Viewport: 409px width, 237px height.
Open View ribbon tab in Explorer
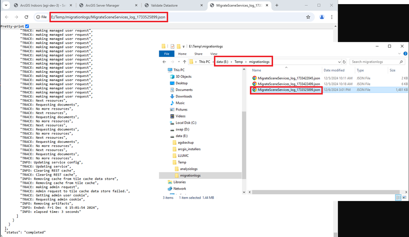(214, 54)
